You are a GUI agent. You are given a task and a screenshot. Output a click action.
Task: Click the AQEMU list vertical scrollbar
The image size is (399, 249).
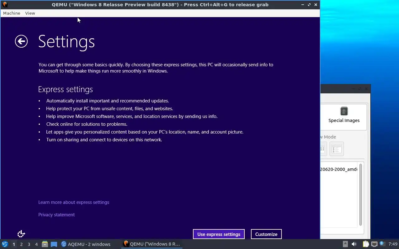click(361, 195)
